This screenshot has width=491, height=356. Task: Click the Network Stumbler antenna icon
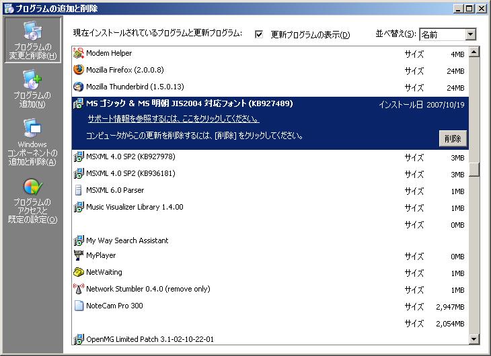[79, 289]
